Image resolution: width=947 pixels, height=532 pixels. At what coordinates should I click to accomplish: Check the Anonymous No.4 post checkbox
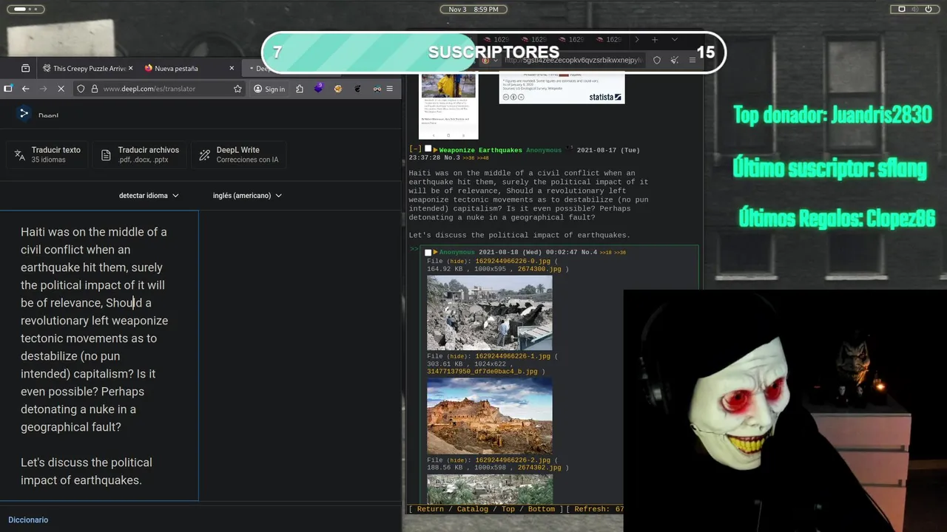428,252
